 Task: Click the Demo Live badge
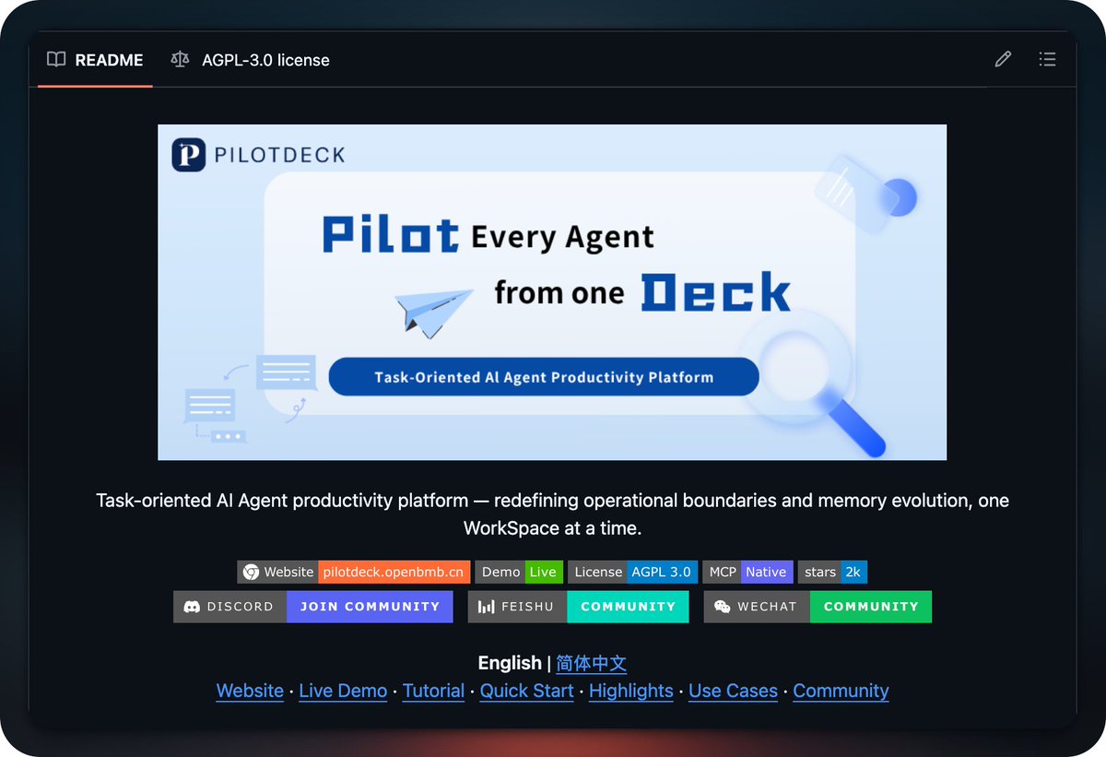[519, 572]
